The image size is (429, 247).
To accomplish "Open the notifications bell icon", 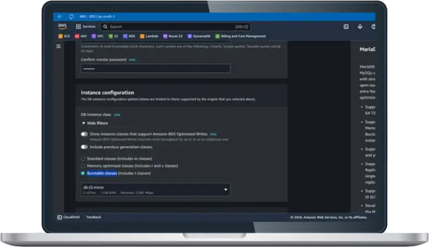I will click(x=360, y=26).
